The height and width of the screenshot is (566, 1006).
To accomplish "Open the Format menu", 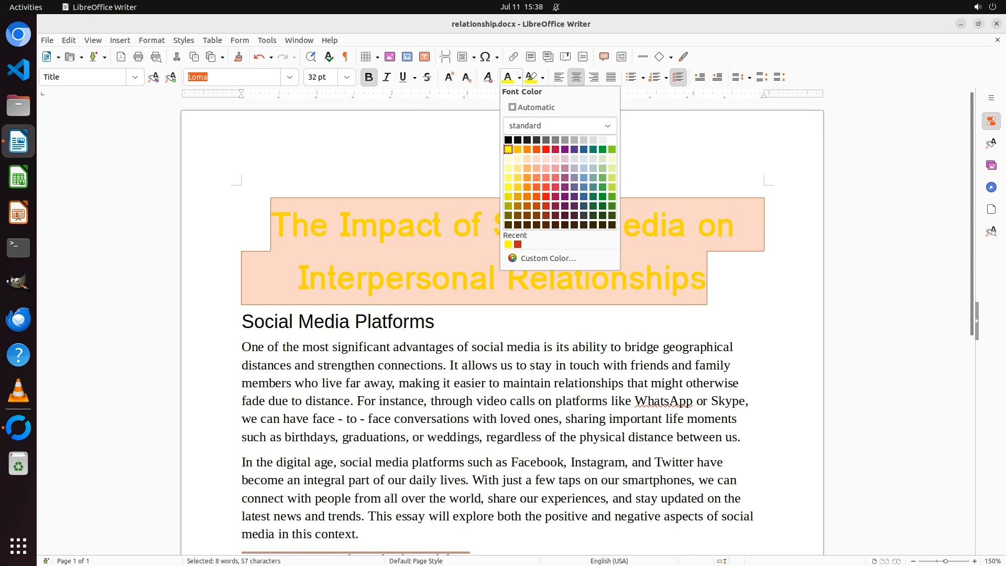I will click(151, 40).
